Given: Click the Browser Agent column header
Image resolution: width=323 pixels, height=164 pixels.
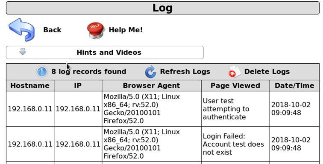Looking at the screenshot, I should coord(151,85).
